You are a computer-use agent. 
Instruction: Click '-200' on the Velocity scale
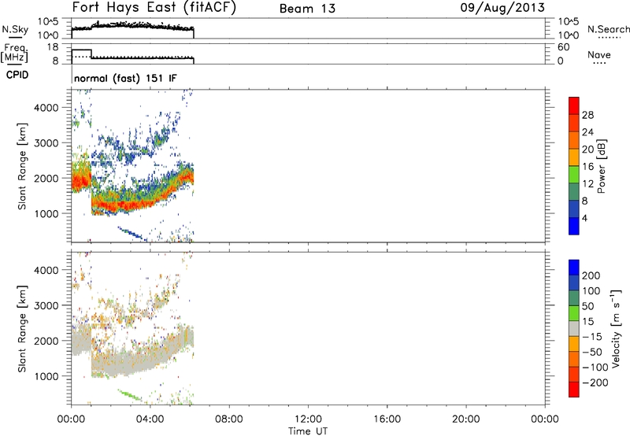click(595, 382)
